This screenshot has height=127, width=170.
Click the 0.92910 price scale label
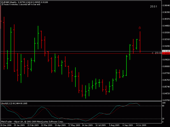click(x=166, y=39)
